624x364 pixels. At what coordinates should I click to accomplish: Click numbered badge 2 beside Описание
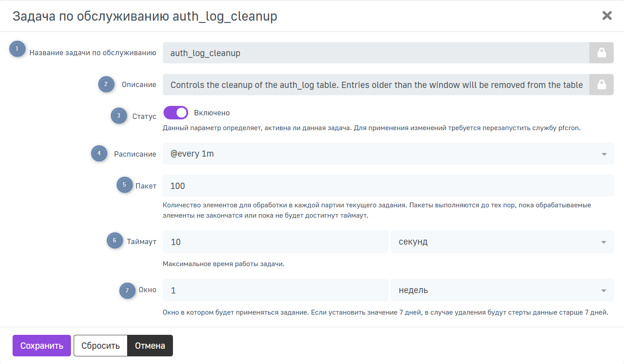(x=106, y=84)
